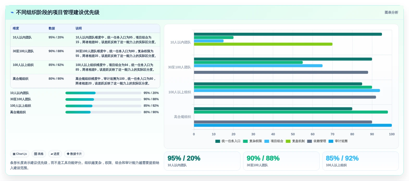The image size is (409, 181).
Task: Click the 100 tick on the x-axis
Action: [x=392, y=134]
